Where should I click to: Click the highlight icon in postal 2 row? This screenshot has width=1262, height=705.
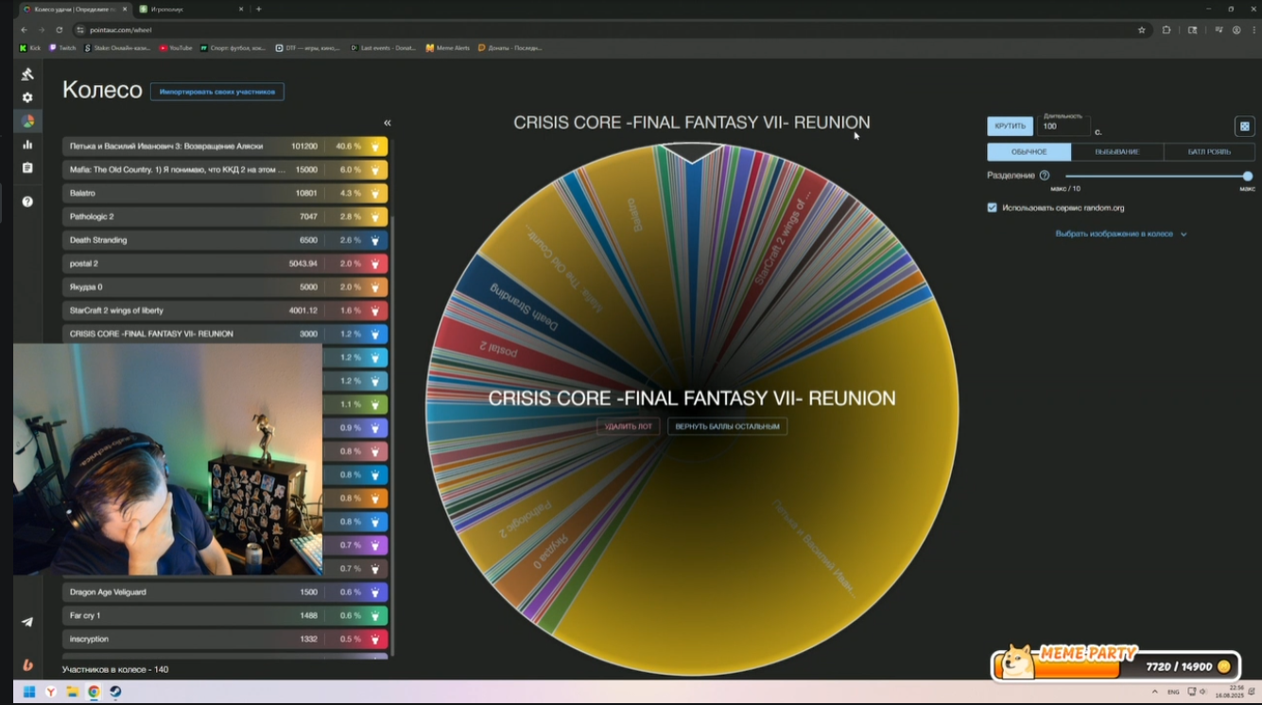[x=375, y=264]
